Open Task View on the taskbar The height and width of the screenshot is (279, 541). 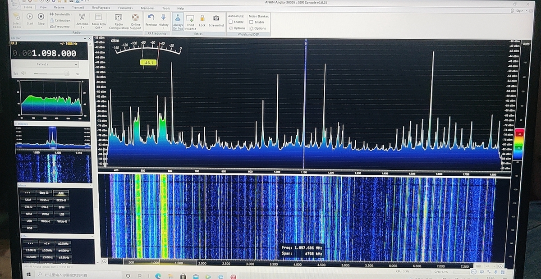140,276
